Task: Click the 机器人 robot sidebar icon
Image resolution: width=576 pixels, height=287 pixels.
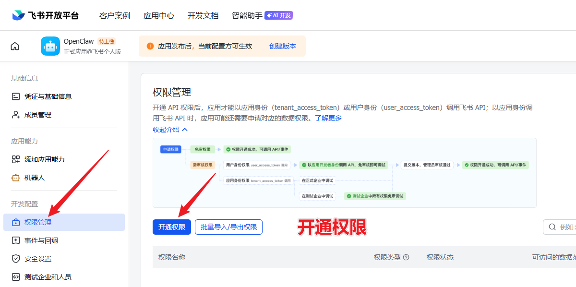Action: pyautogui.click(x=16, y=178)
